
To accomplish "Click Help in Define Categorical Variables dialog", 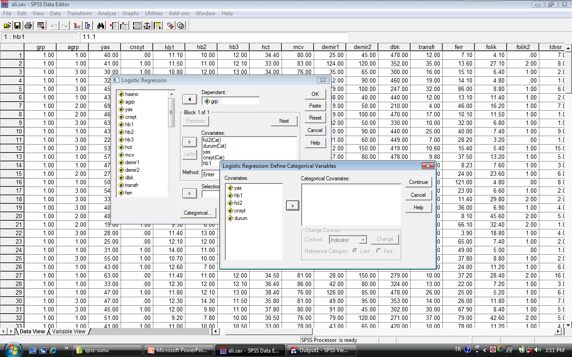I will tap(418, 208).
